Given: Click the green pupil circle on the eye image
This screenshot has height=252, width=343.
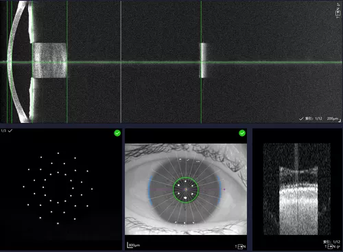Looking at the screenshot, I should (186, 190).
